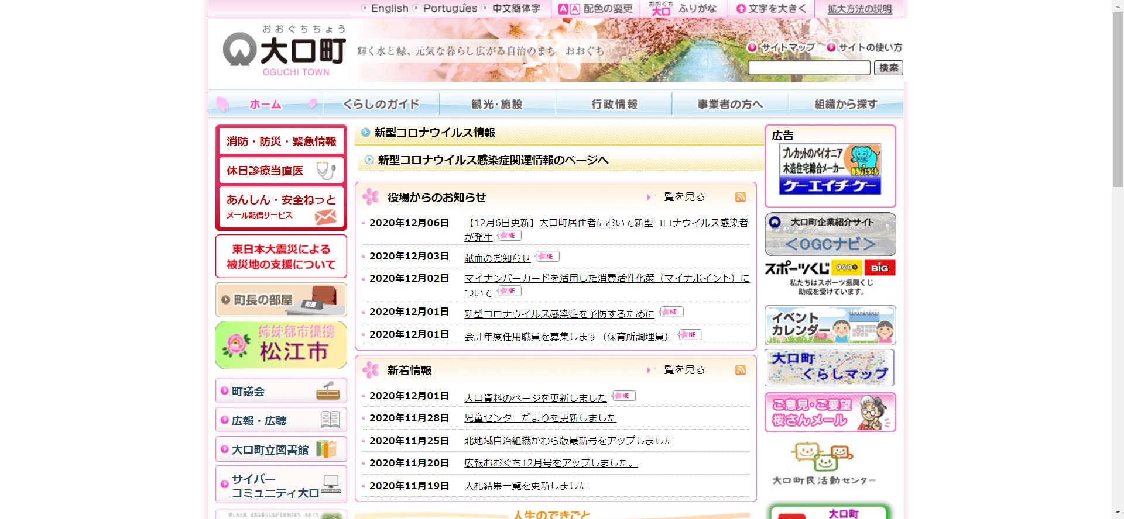Click the 検索 search button
This screenshot has height=519, width=1124.
888,68
